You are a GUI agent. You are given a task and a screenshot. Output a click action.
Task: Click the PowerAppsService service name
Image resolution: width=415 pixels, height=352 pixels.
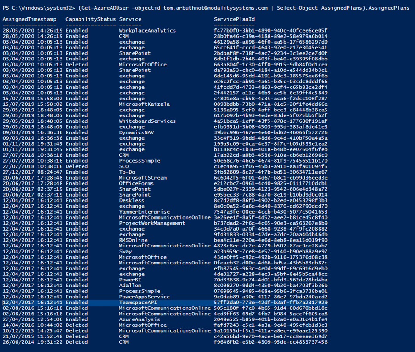[144, 297]
